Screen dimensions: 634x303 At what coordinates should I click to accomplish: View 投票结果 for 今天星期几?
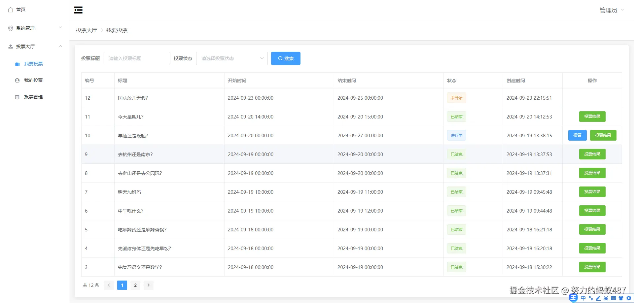tap(592, 117)
